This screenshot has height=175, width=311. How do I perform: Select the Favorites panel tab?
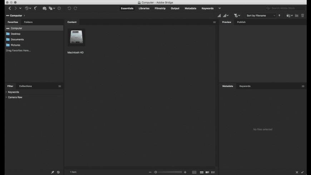tap(13, 22)
